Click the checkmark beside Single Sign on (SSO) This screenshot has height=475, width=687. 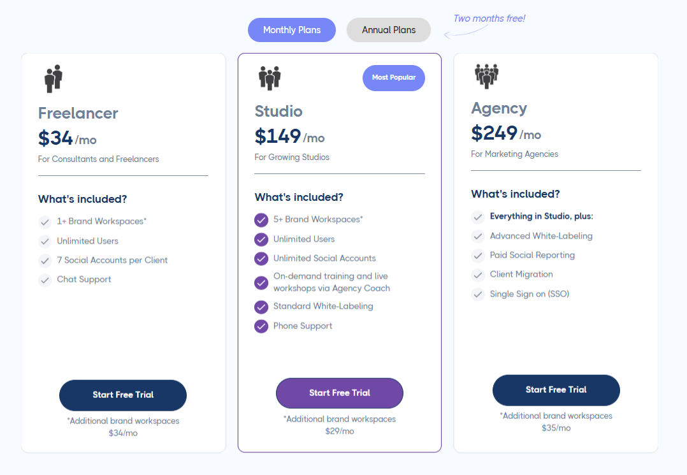coord(478,294)
